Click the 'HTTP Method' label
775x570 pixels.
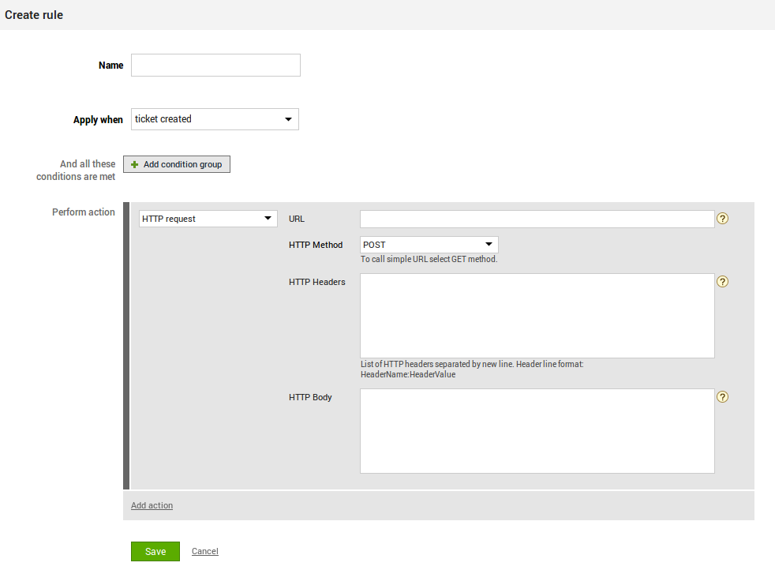(316, 245)
